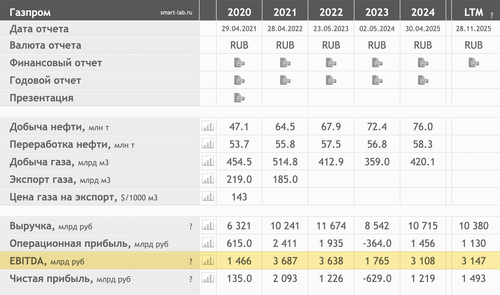Viewport: 500px width, 295px height.
Task: Show the Выручка chart
Action: 208,225
